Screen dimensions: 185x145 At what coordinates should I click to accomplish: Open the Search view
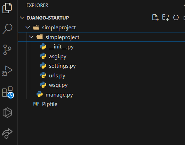coord(7,29)
